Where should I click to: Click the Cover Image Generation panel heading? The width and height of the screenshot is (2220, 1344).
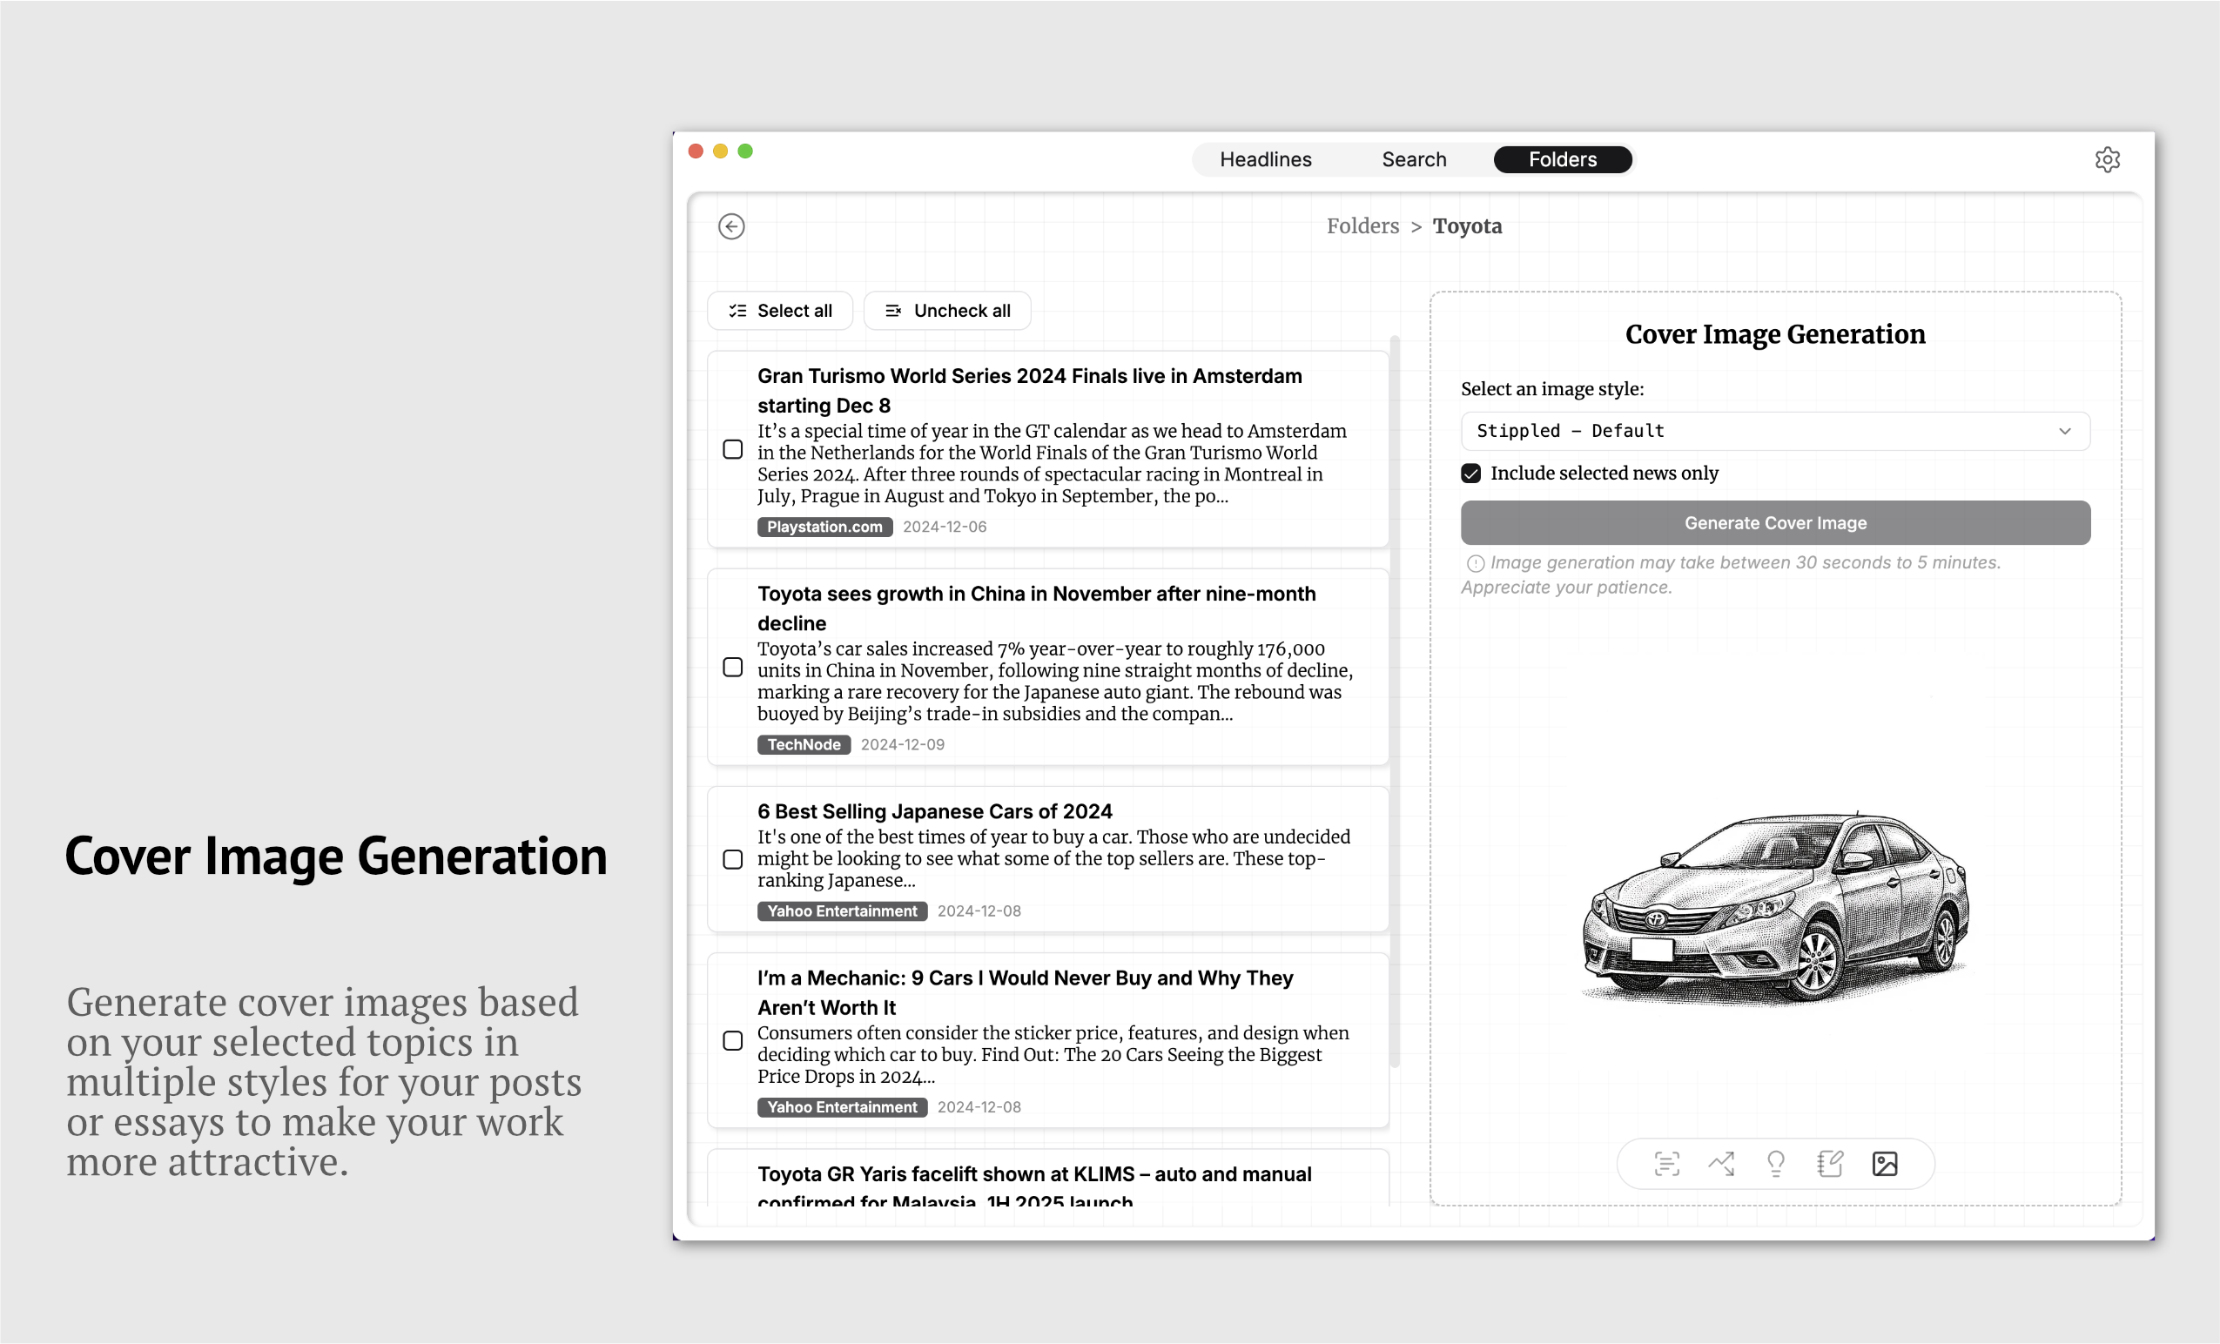[1775, 334]
